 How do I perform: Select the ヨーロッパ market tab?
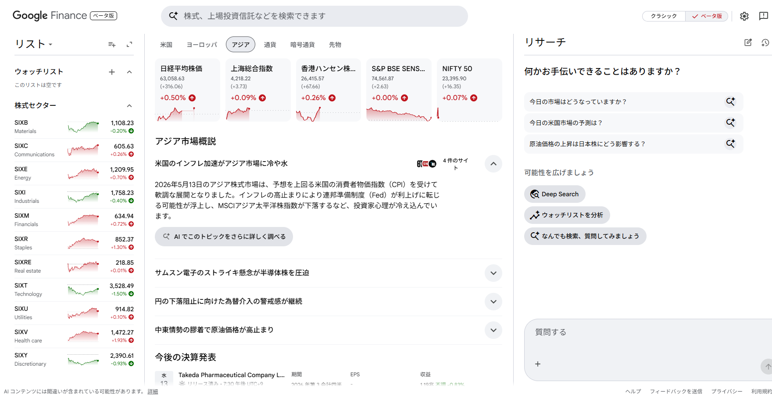(x=202, y=45)
